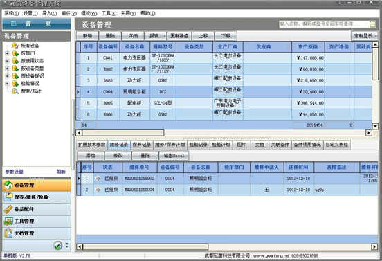This screenshot has width=382, height=261.
Task: Open the 工具管理 module icon
Action: pos(8,222)
